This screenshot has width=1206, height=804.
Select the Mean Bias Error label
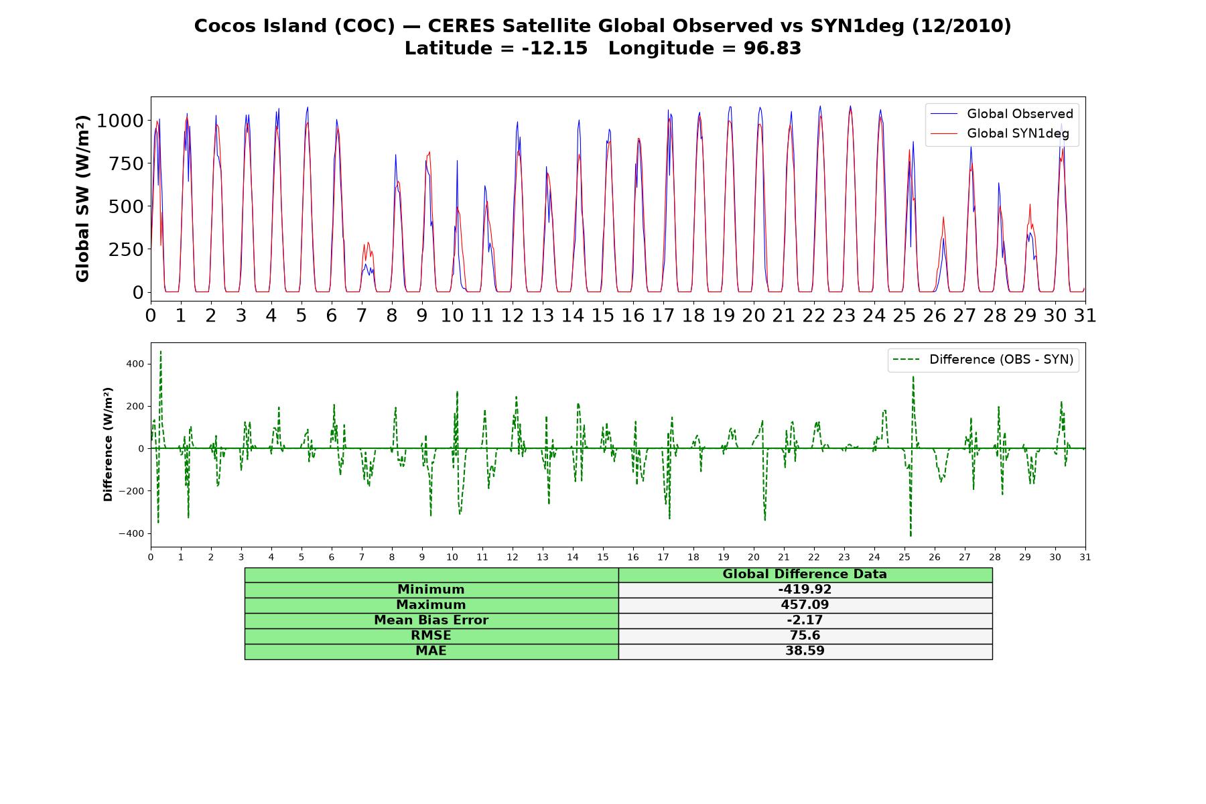click(x=431, y=620)
